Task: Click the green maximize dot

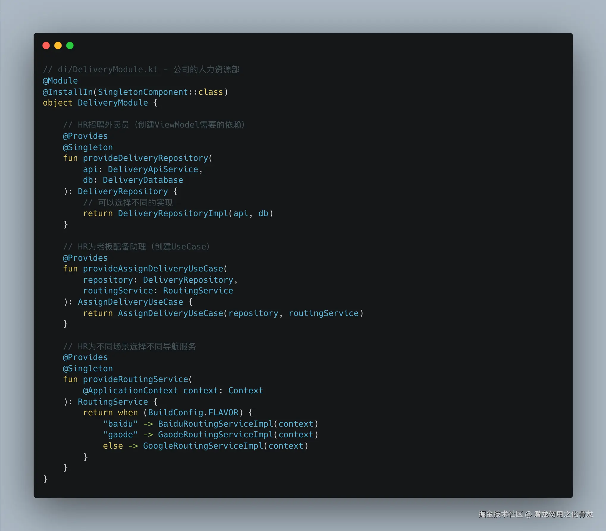Action: click(70, 45)
